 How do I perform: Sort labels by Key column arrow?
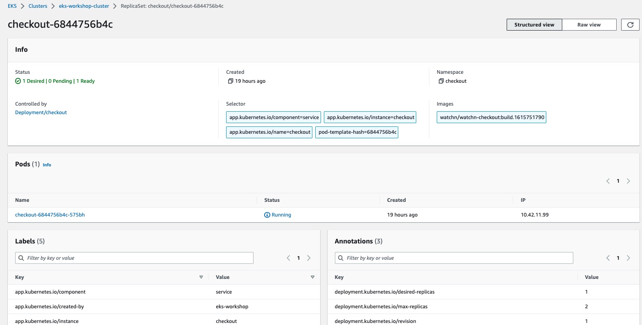201,277
